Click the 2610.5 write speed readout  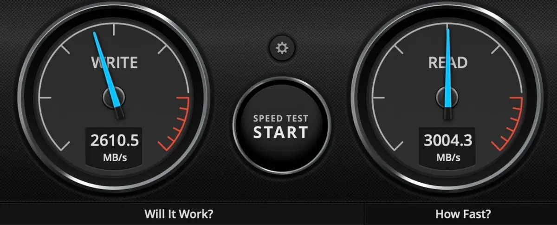114,140
